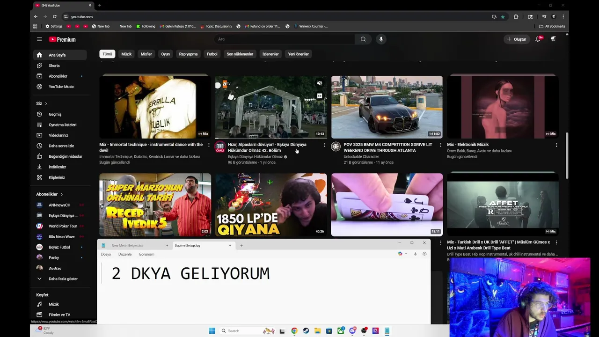Select the Rap yapma filter chip
Screen dimensions: 599x337
[188, 54]
